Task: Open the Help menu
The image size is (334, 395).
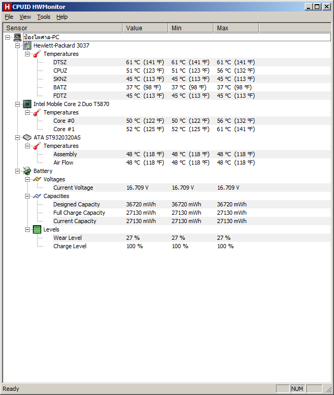Action: click(x=62, y=17)
